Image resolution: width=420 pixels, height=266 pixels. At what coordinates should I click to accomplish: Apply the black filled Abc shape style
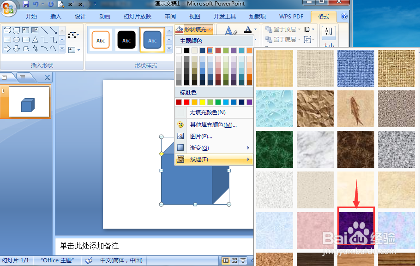pyautogui.click(x=126, y=40)
